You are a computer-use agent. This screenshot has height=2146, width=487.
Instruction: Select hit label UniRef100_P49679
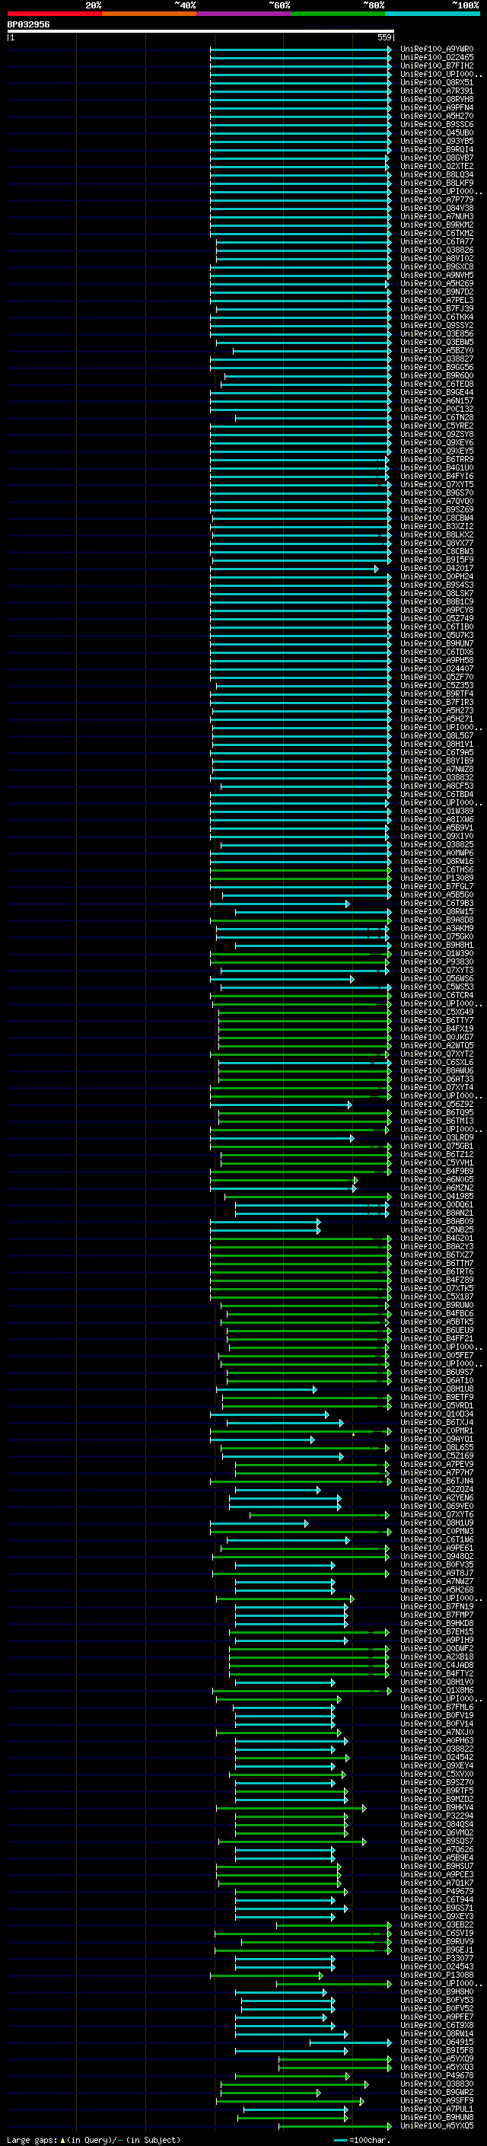436,1890
